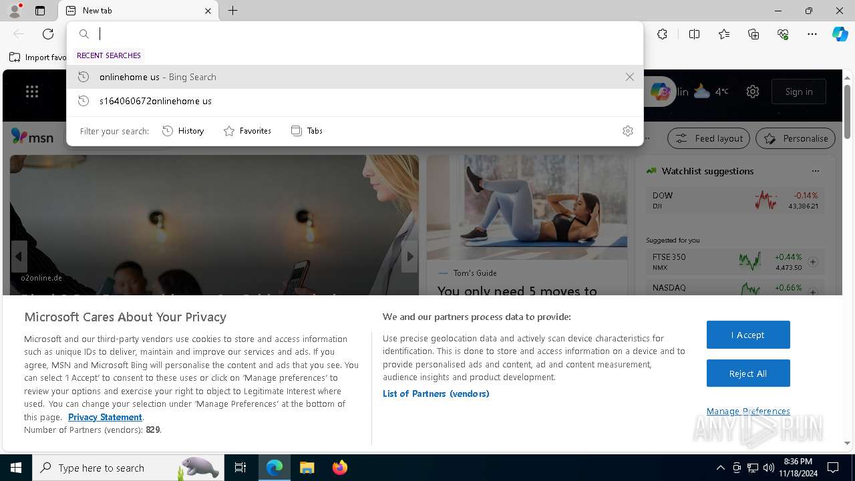The image size is (855, 481).
Task: Open a new tab with plus button
Action: (x=232, y=11)
